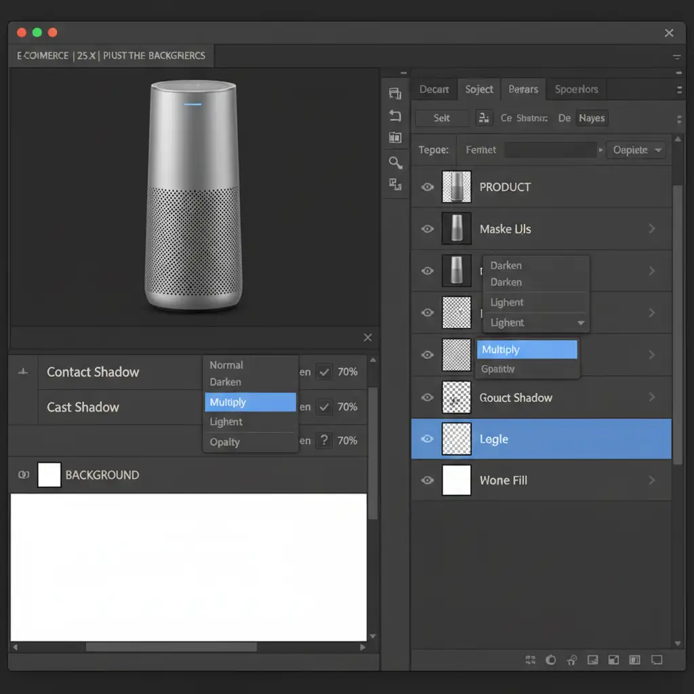
Task: Click the plus icon beside Contact Shadow
Action: (x=23, y=372)
